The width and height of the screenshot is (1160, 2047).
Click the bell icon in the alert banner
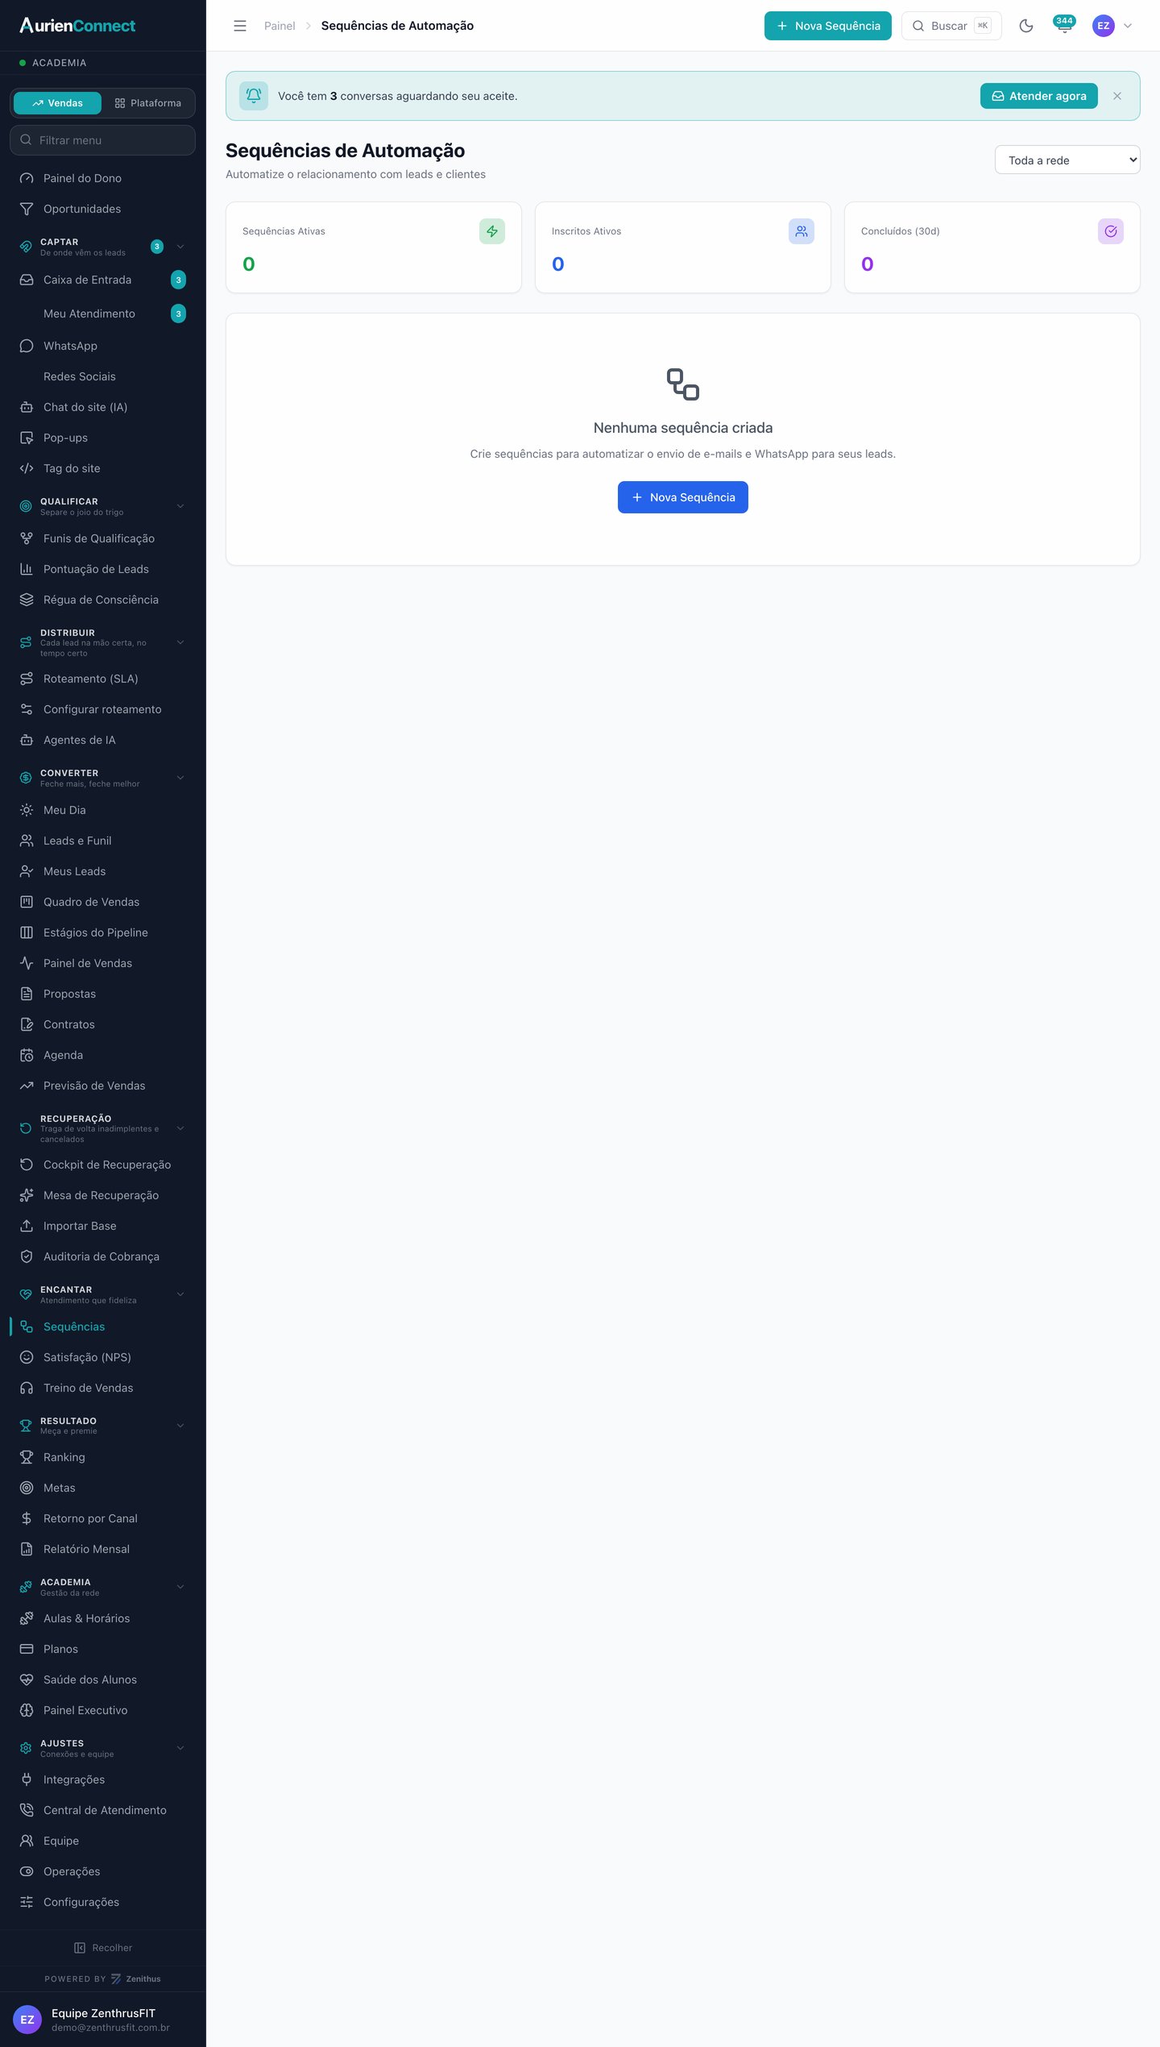[254, 96]
